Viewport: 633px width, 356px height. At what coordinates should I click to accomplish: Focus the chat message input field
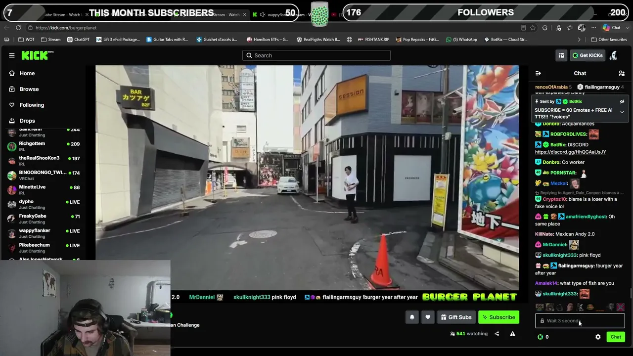click(580, 321)
